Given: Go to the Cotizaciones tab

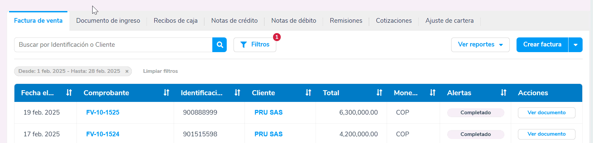Looking at the screenshot, I should pos(394,21).
